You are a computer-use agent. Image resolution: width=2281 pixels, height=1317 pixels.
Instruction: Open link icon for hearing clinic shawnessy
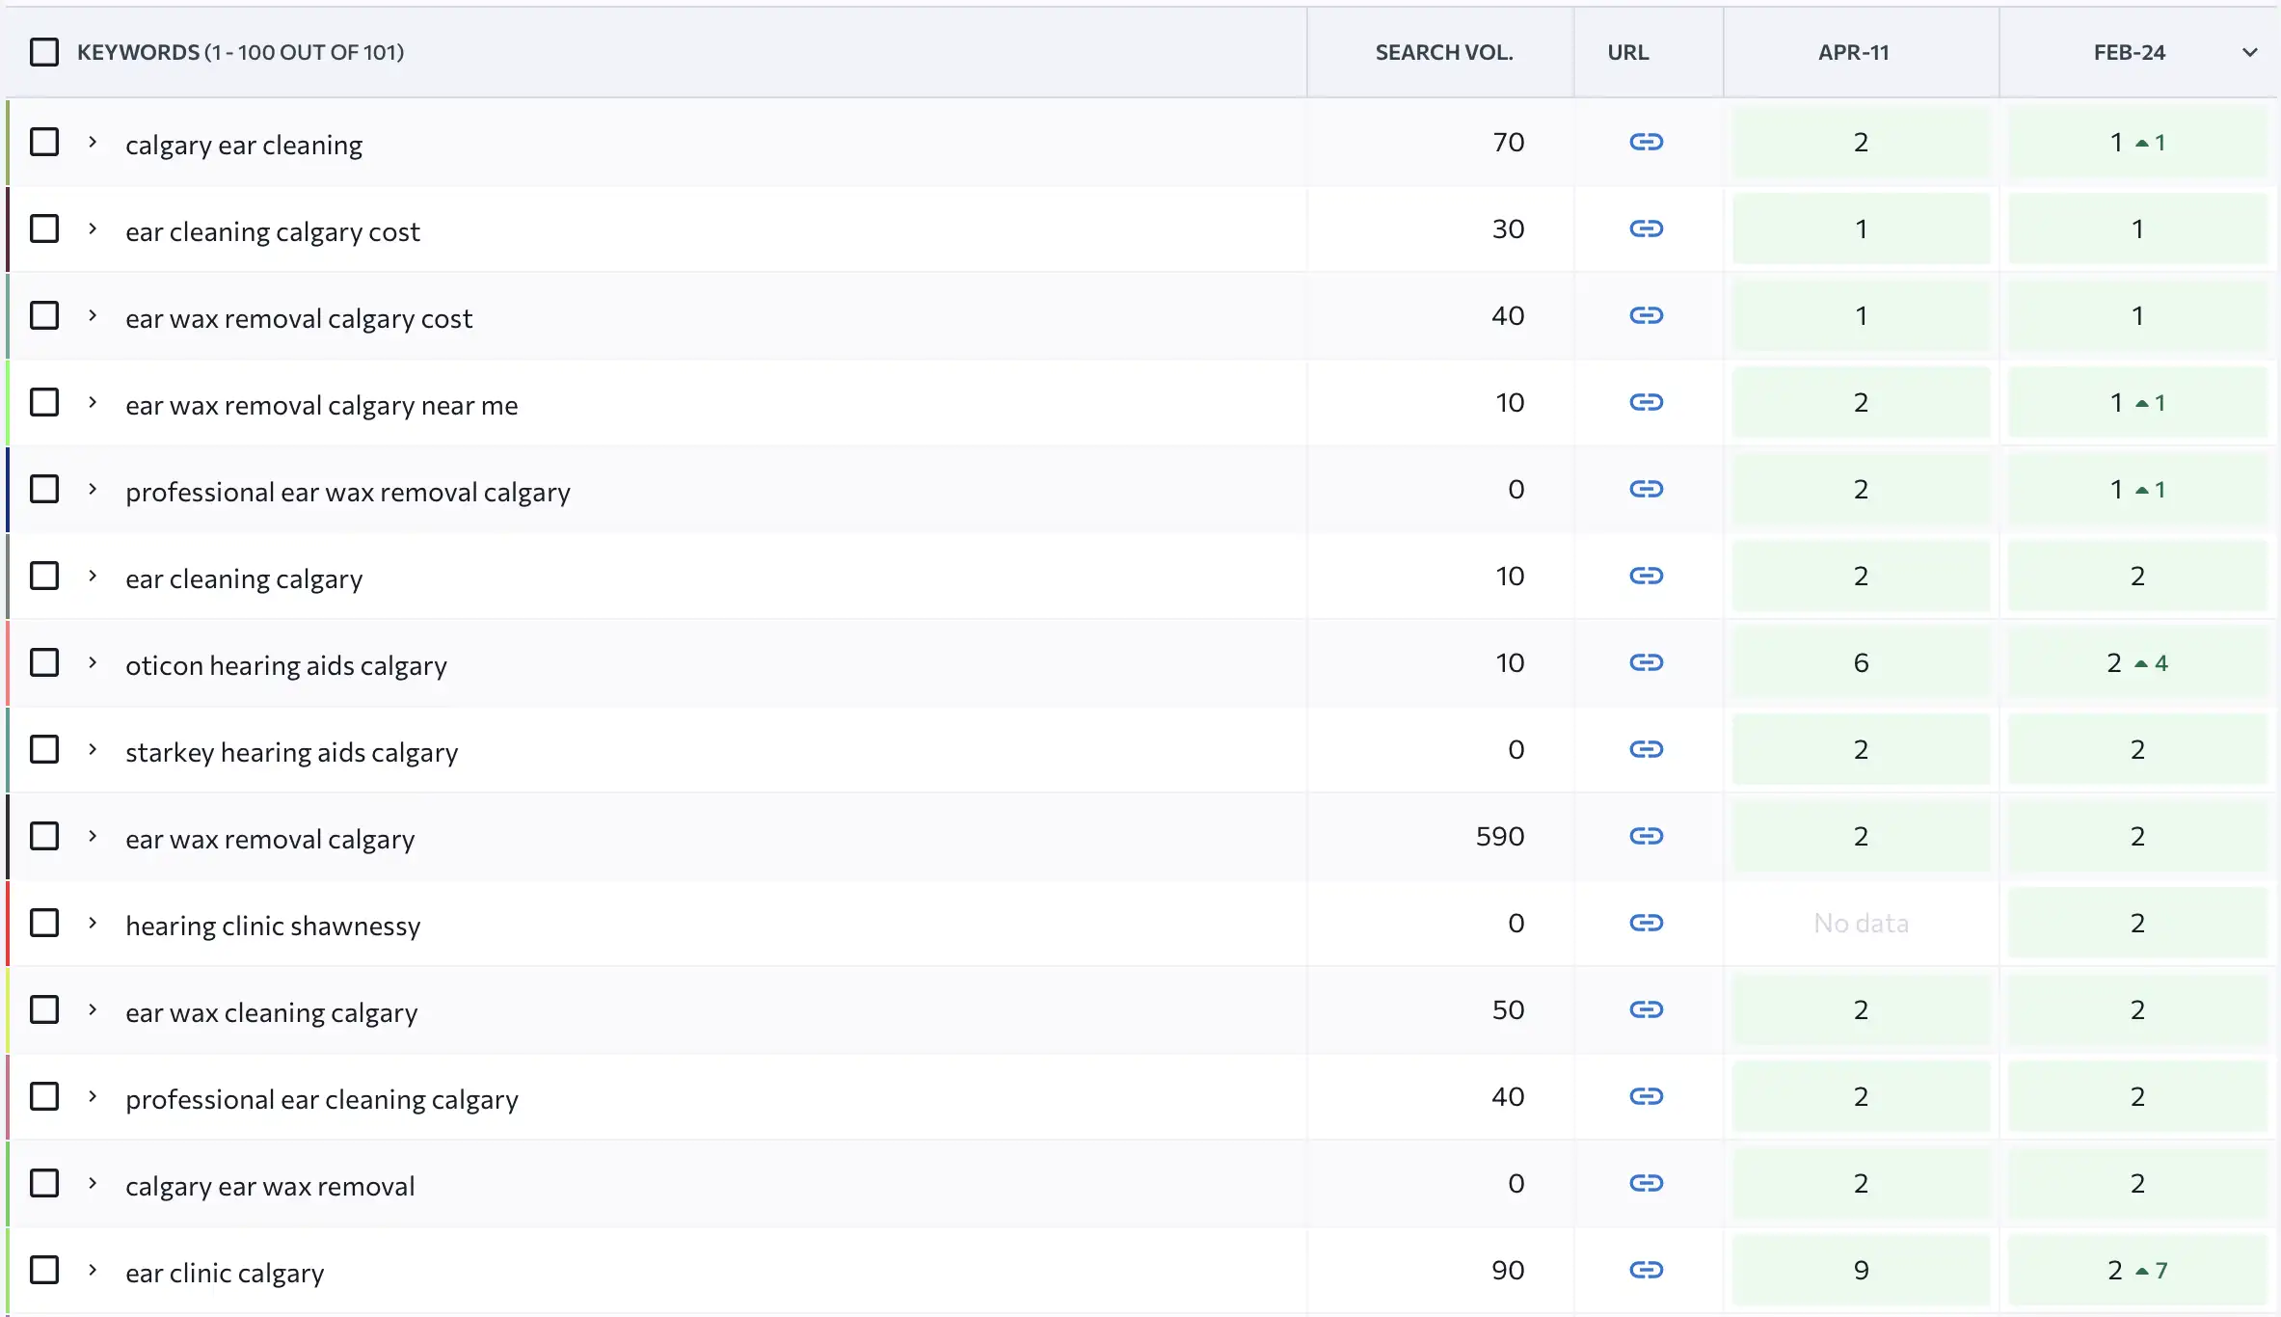coord(1646,924)
